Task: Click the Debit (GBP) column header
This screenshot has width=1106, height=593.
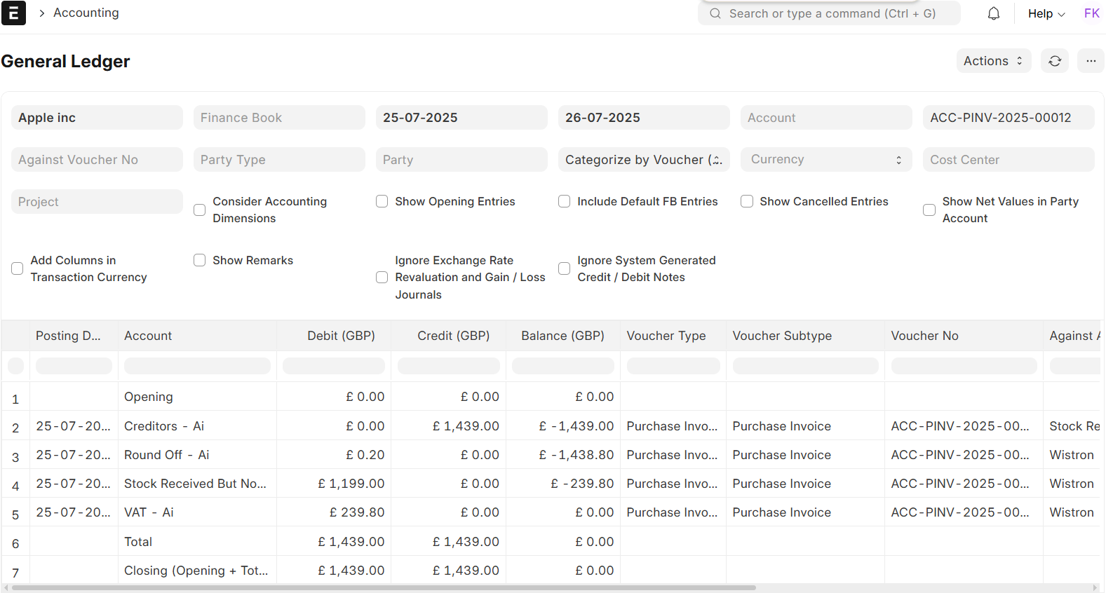Action: 341,336
